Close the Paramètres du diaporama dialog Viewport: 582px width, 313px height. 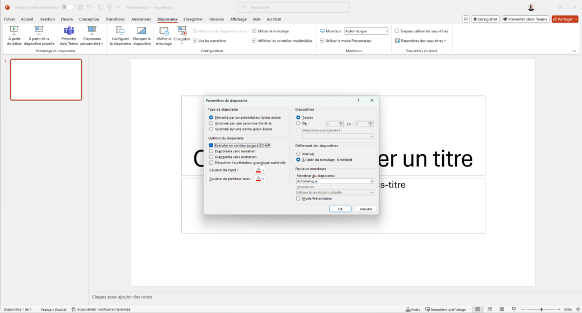click(372, 100)
